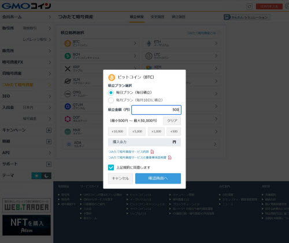The height and width of the screenshot is (243, 289).
Task: Add +500 to the amount
Action: (x=174, y=132)
